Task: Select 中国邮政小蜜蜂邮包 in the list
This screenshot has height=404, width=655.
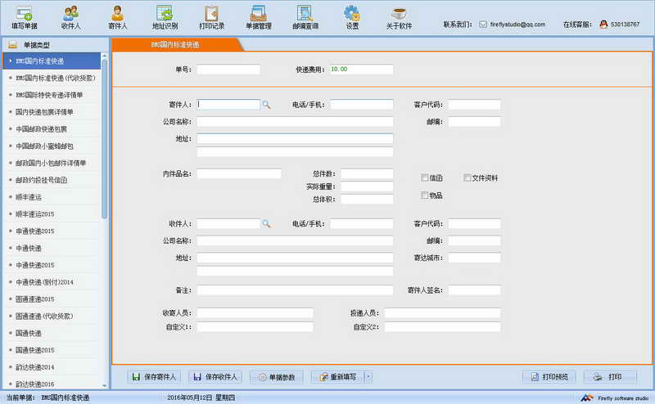Action: pyautogui.click(x=52, y=146)
